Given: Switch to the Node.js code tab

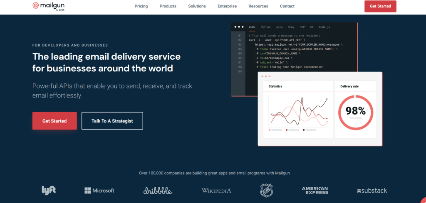Looking at the screenshot, I should 324,27.
